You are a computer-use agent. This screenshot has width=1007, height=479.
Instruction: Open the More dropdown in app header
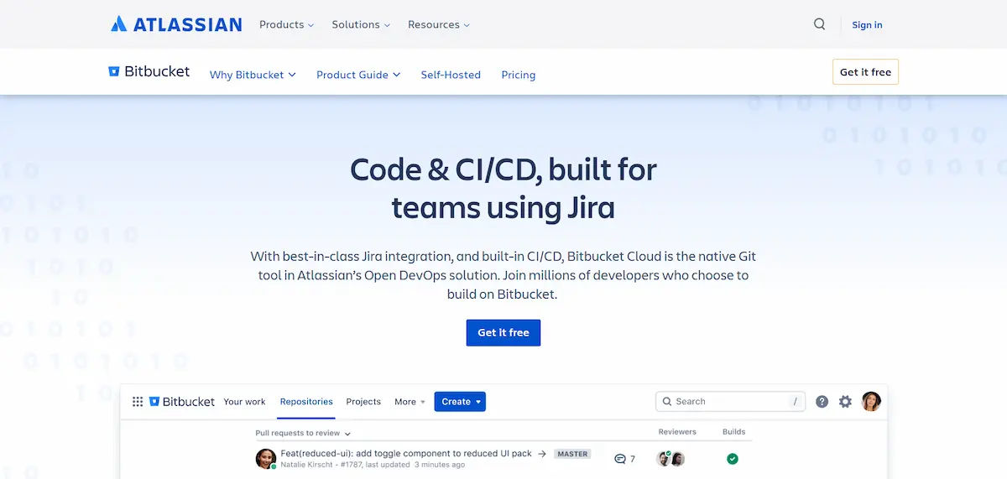tap(410, 402)
